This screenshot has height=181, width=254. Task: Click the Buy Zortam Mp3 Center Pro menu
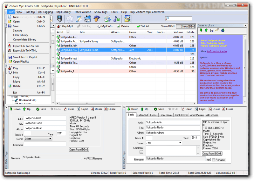coord(147,12)
